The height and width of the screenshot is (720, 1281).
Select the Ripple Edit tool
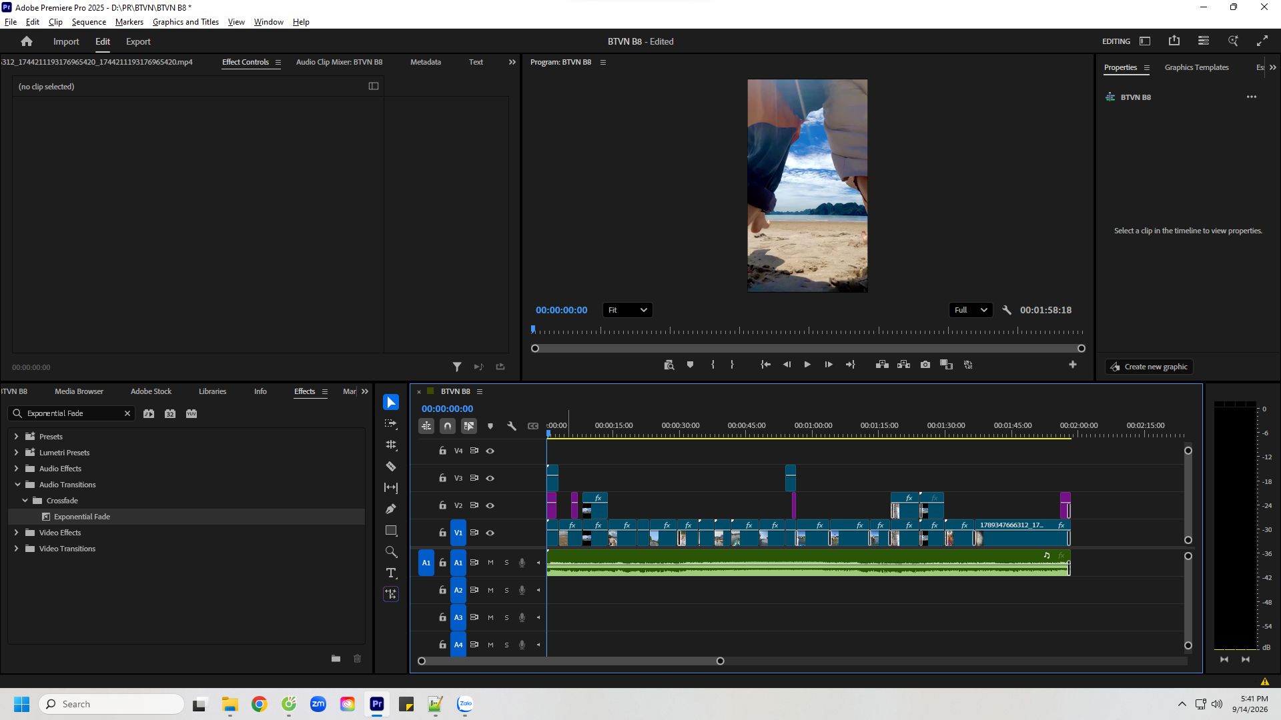click(x=391, y=445)
